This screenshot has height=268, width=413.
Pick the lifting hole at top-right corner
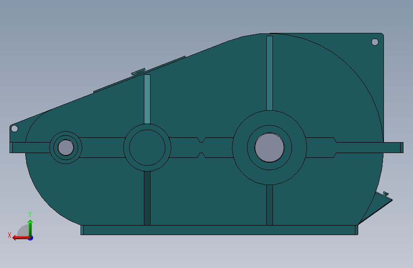[375, 42]
